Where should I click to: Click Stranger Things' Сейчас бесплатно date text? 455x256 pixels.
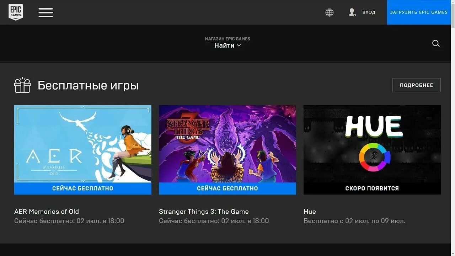[214, 221]
